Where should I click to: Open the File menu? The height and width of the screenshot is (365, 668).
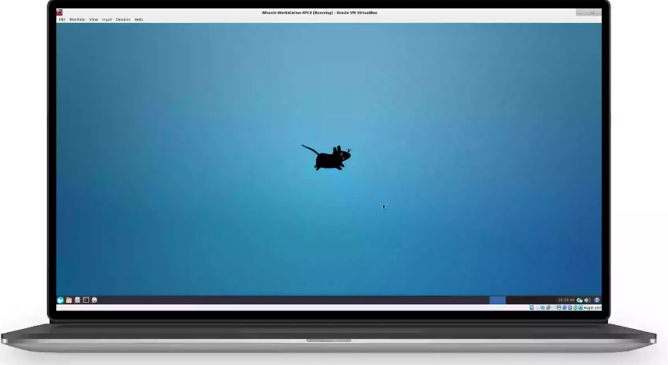click(x=61, y=20)
